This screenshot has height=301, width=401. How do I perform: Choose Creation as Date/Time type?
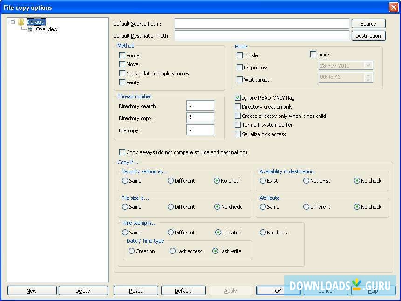131,251
